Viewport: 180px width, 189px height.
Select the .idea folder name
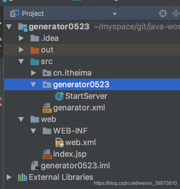pos(50,38)
